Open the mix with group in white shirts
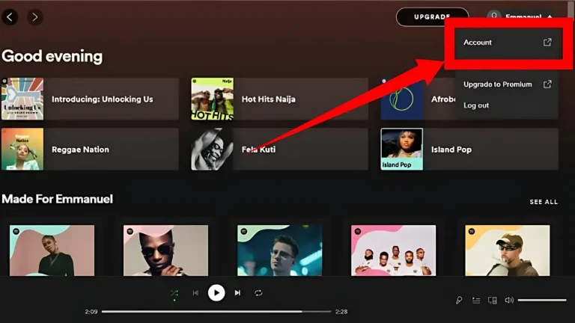Viewport: 575px width, 323px height. click(394, 250)
